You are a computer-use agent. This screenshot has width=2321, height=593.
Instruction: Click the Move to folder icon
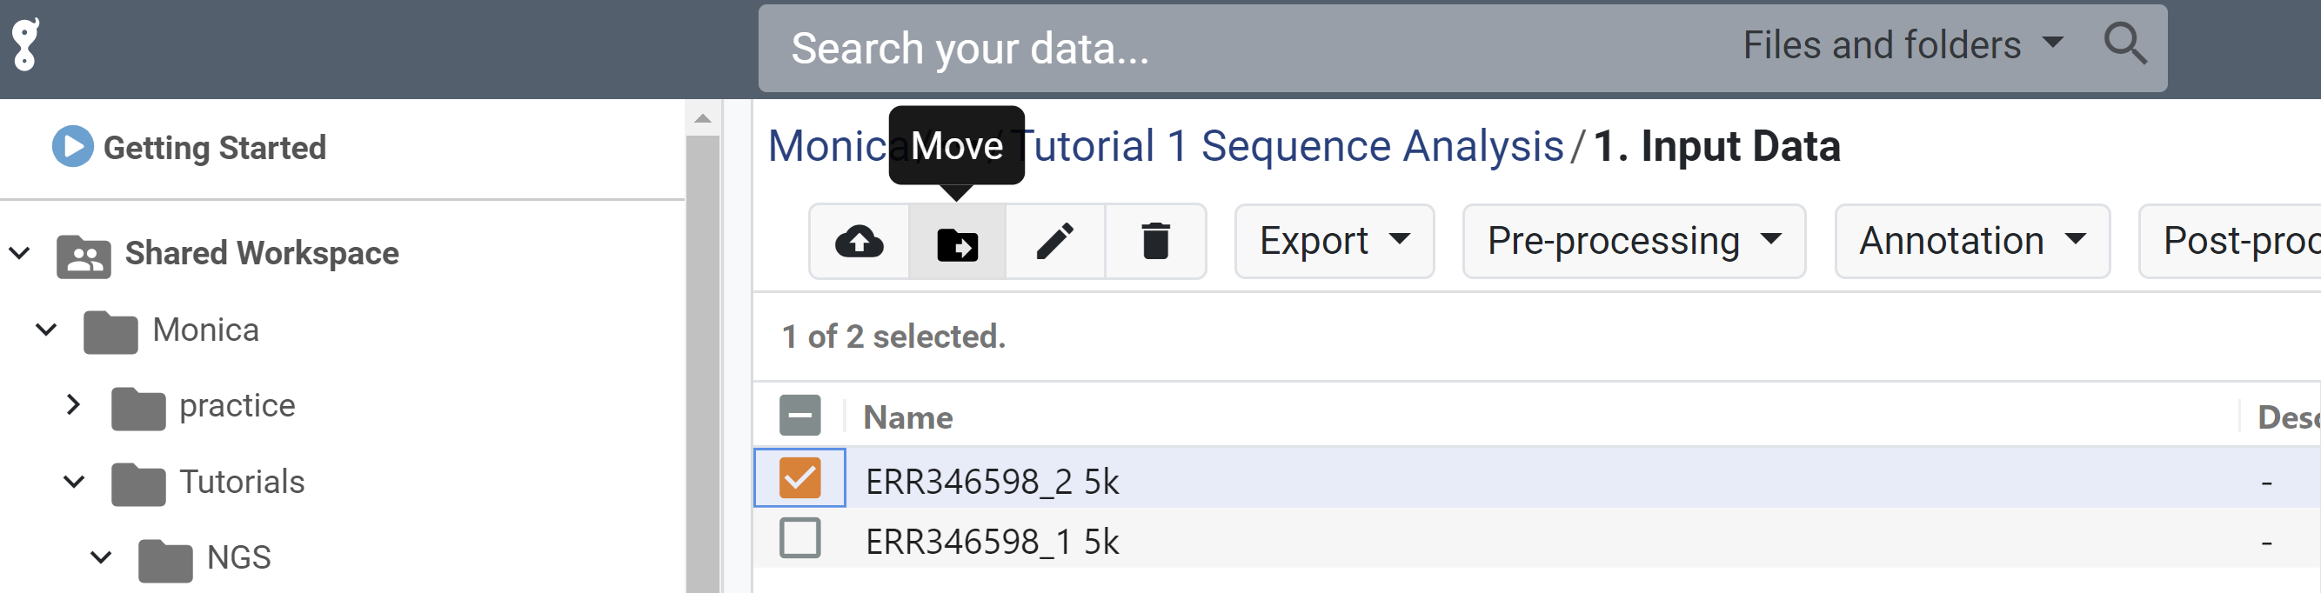(x=957, y=243)
